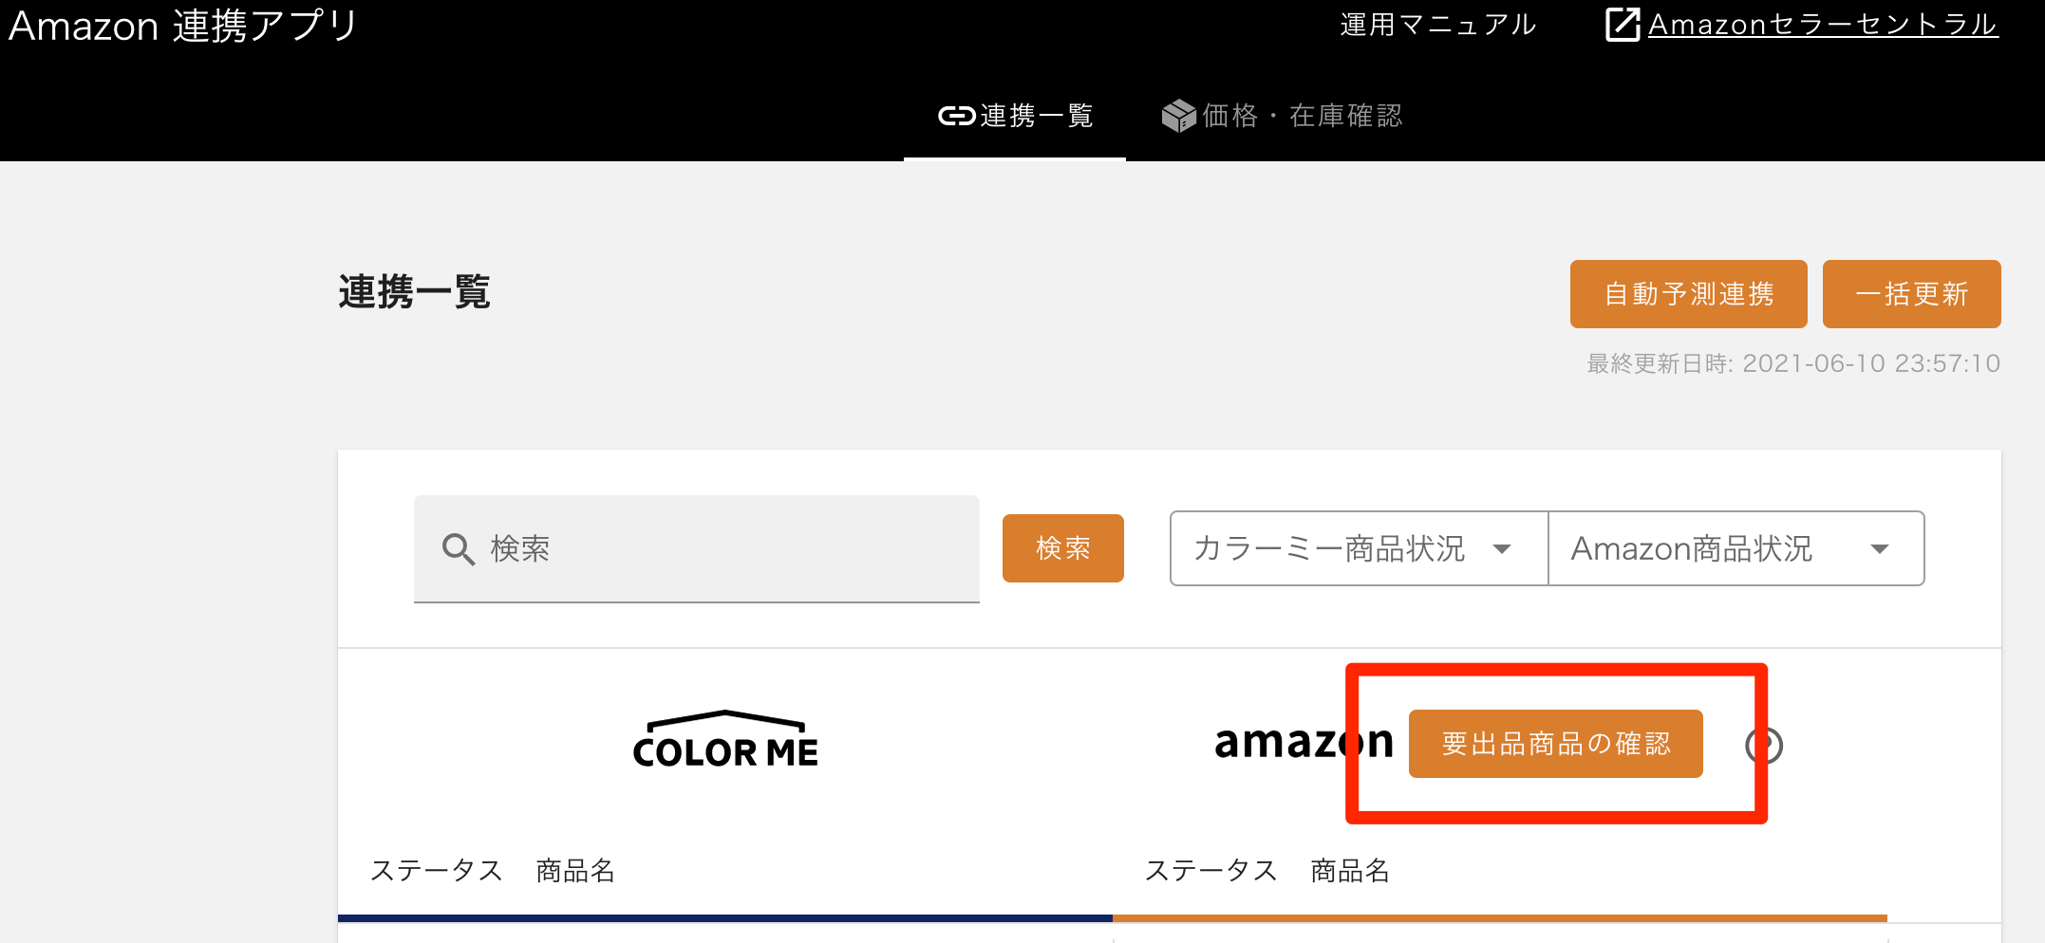Click the package box icon next to 価格・在庫確認
Image resolution: width=2045 pixels, height=943 pixels.
coord(1177,116)
